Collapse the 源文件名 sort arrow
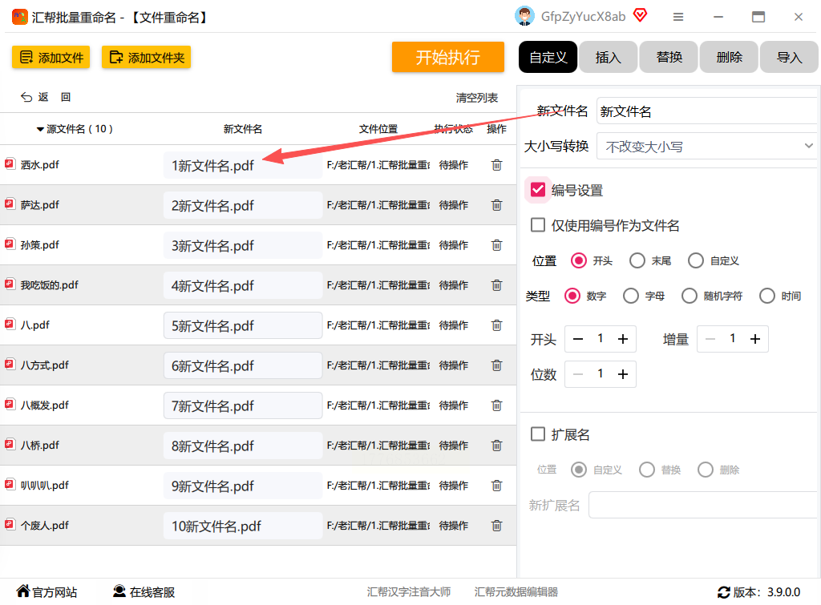The image size is (821, 605). 40,129
